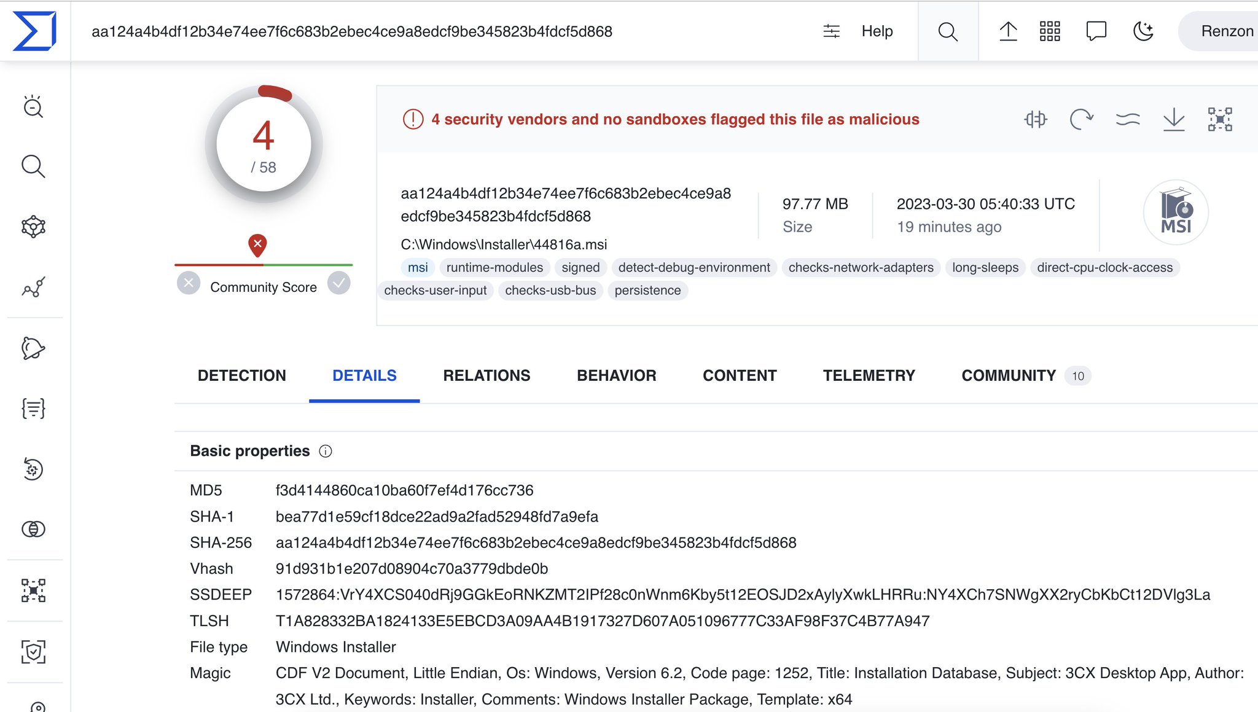Click the shield scan icon in sidebar
The image size is (1258, 712).
[33, 652]
